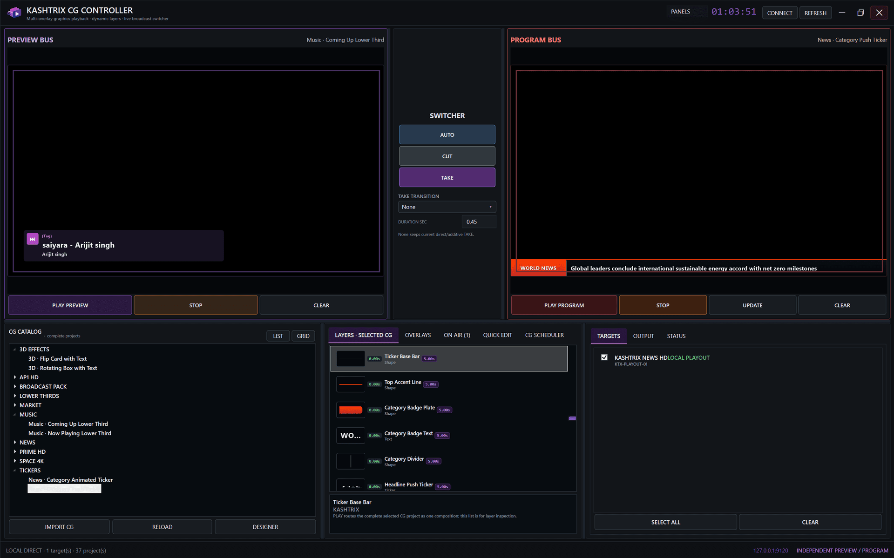Expand the AP1 HD catalog group
This screenshot has width=894, height=558.
[15, 377]
